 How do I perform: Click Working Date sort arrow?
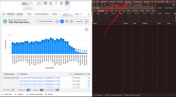(15, 74)
